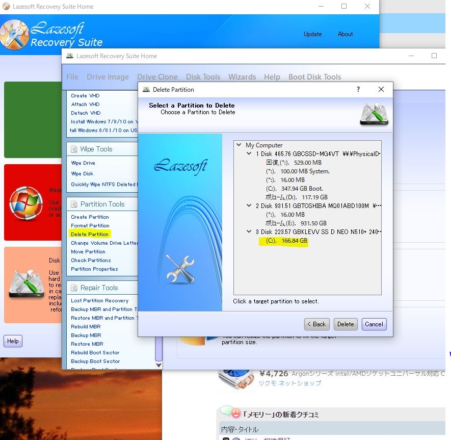The height and width of the screenshot is (440, 451).
Task: Click the crossed wrench and screwdriver graphic
Action: click(180, 269)
